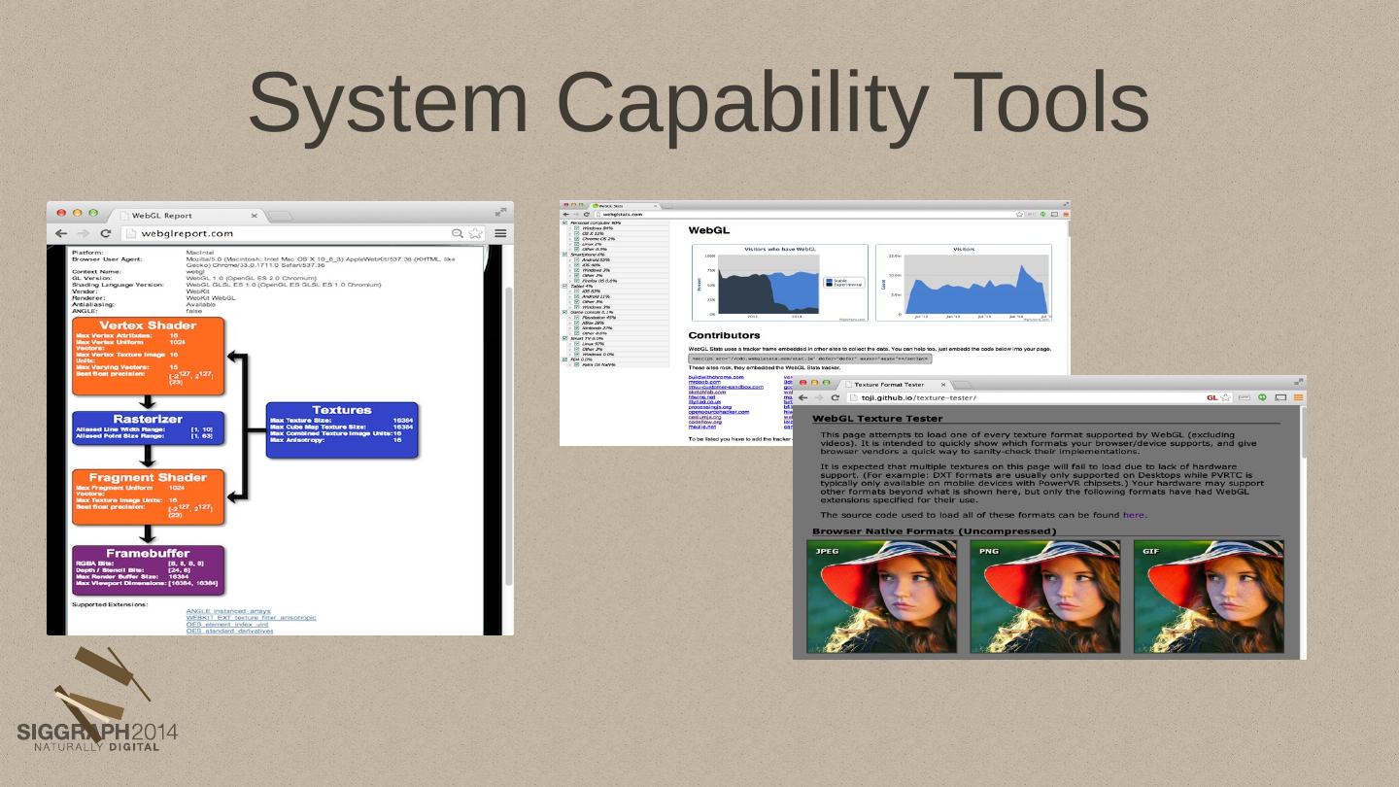Open the OES_element_index_uint extension link
This screenshot has width=1399, height=787.
[x=227, y=625]
